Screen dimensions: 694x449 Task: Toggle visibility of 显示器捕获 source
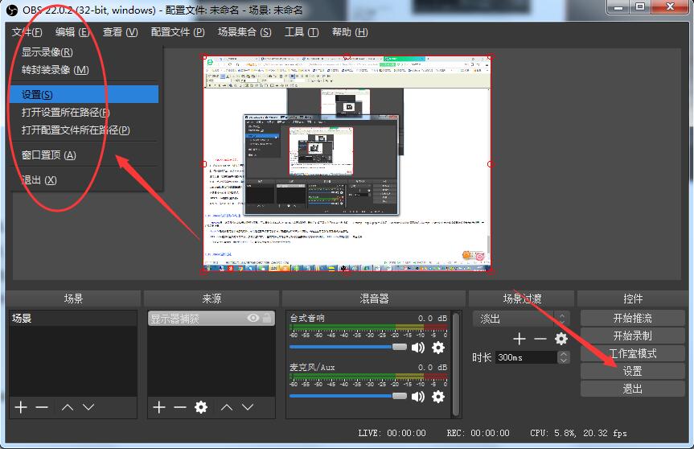click(253, 319)
